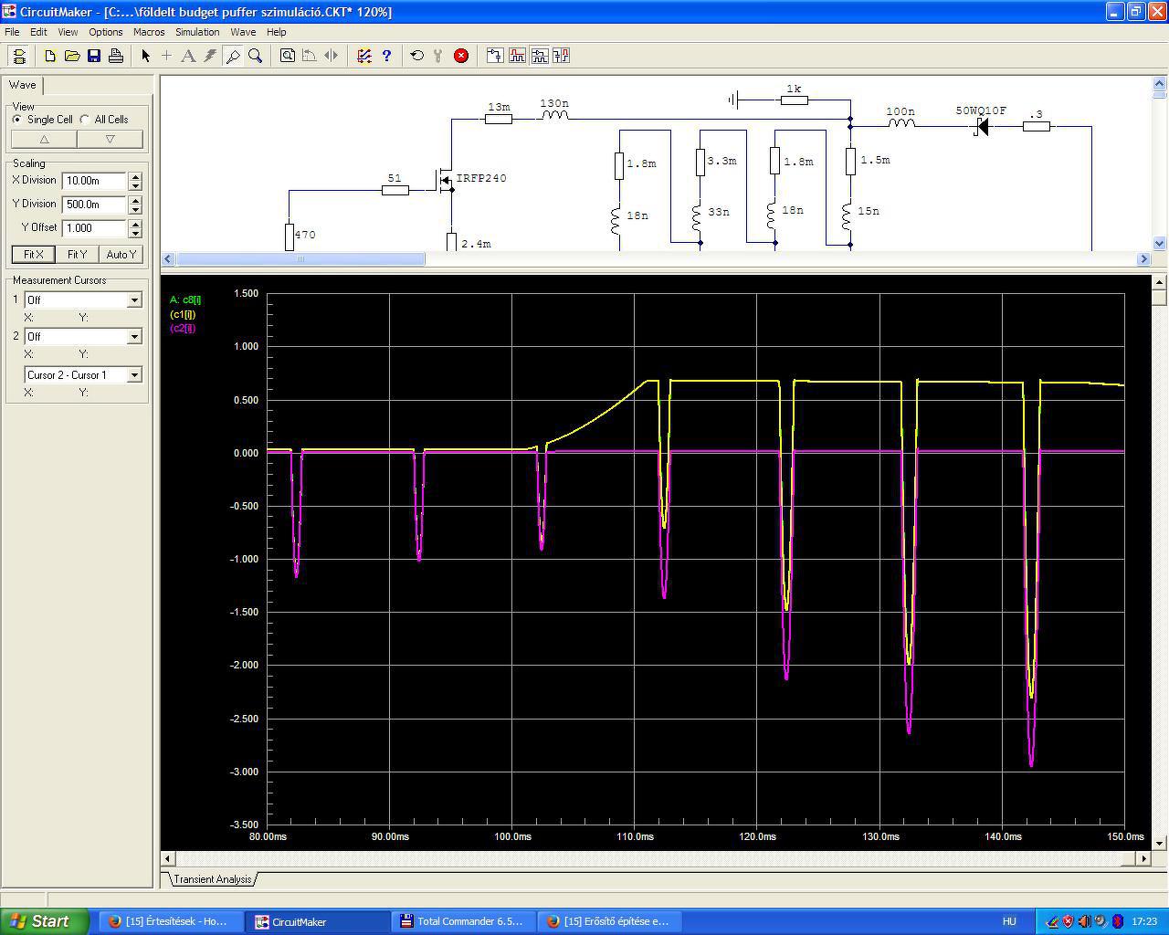Decrease the Y Offset value

136,233
